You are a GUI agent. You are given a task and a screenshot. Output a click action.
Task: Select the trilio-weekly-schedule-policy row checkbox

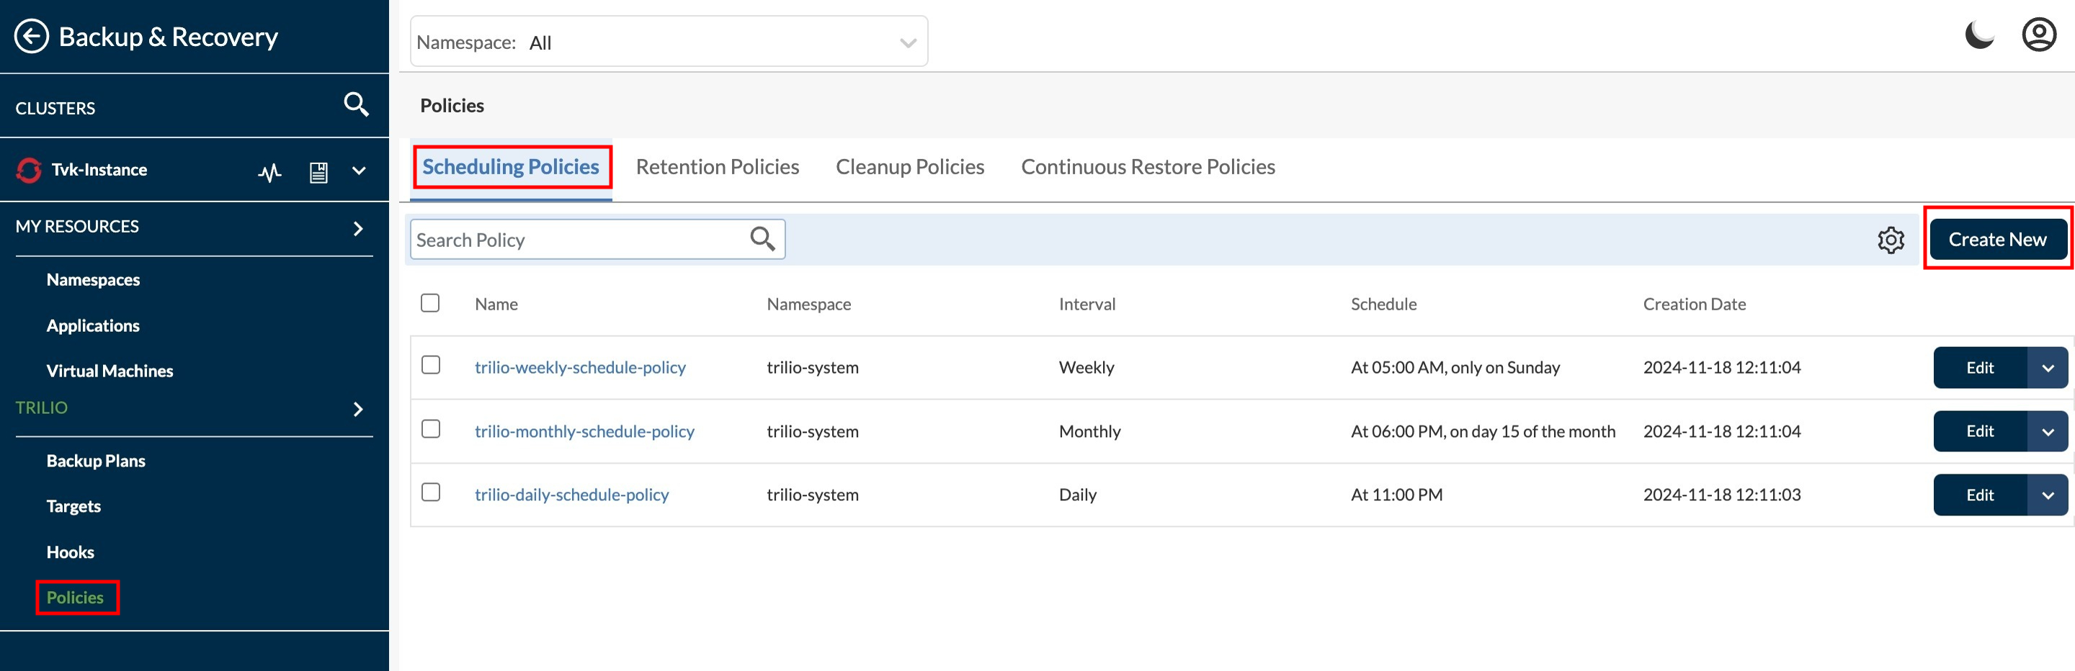pos(431,365)
